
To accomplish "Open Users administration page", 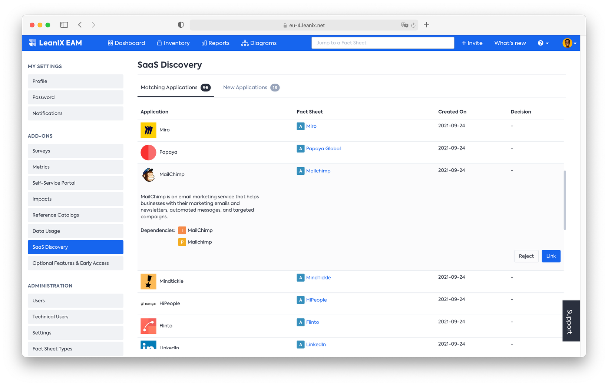I will [76, 301].
